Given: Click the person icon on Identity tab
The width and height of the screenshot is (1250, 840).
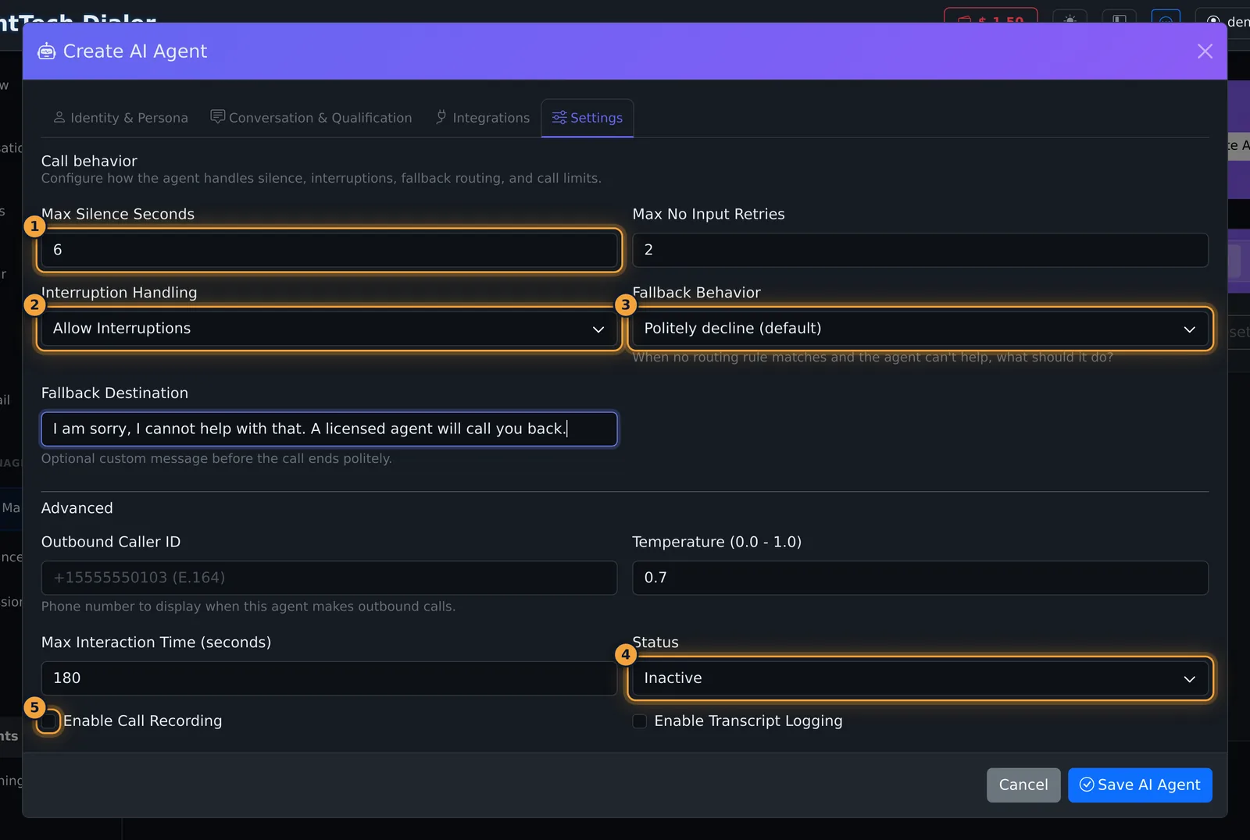Looking at the screenshot, I should tap(59, 117).
